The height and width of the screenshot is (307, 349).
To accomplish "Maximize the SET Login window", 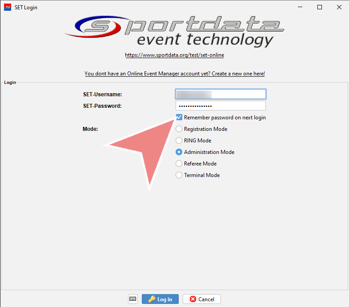I will click(x=319, y=8).
